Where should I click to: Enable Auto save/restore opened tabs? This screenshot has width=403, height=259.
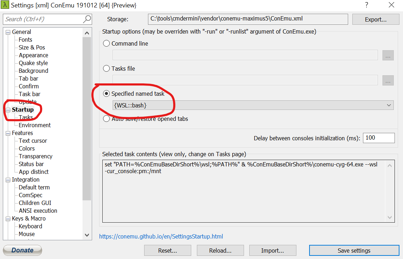click(106, 118)
